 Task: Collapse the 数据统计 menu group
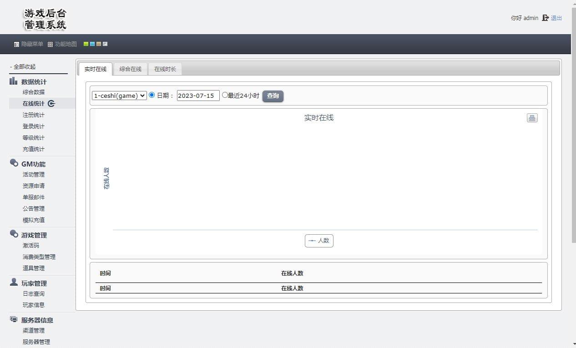tap(34, 82)
